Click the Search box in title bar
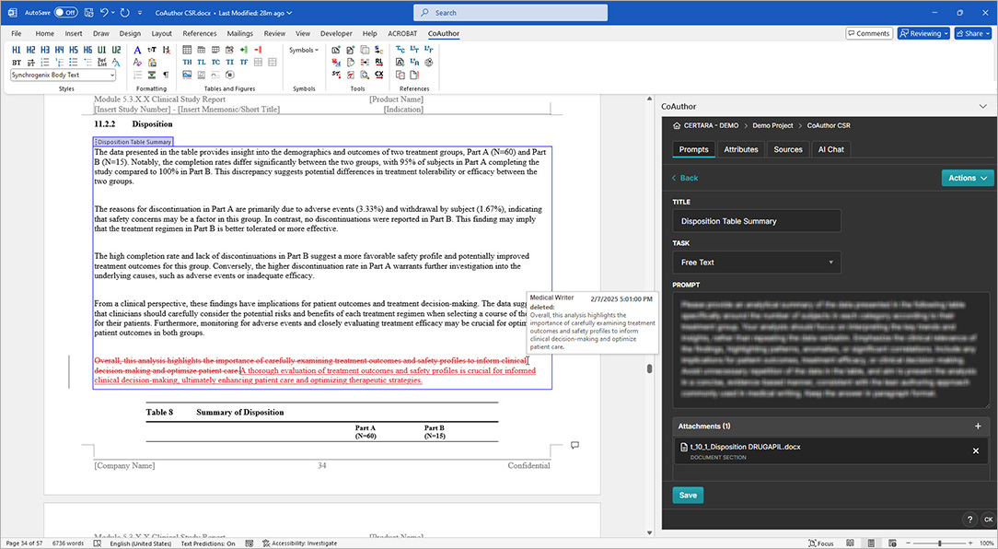998x549 pixels. [x=510, y=13]
